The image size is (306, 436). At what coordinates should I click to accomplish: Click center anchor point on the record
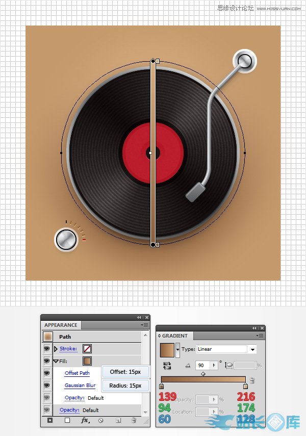150,153
